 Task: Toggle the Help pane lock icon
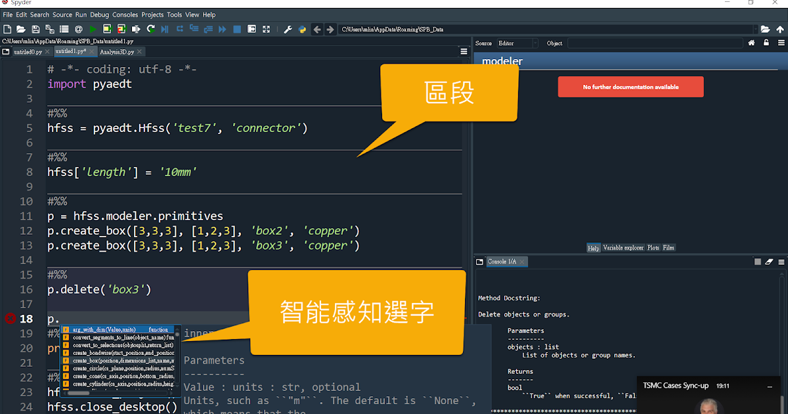[x=766, y=42]
